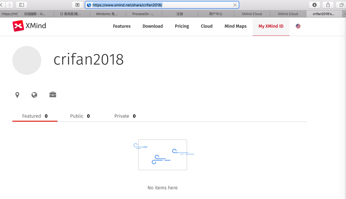Open Mind Maps page
This screenshot has width=346, height=199.
235,26
